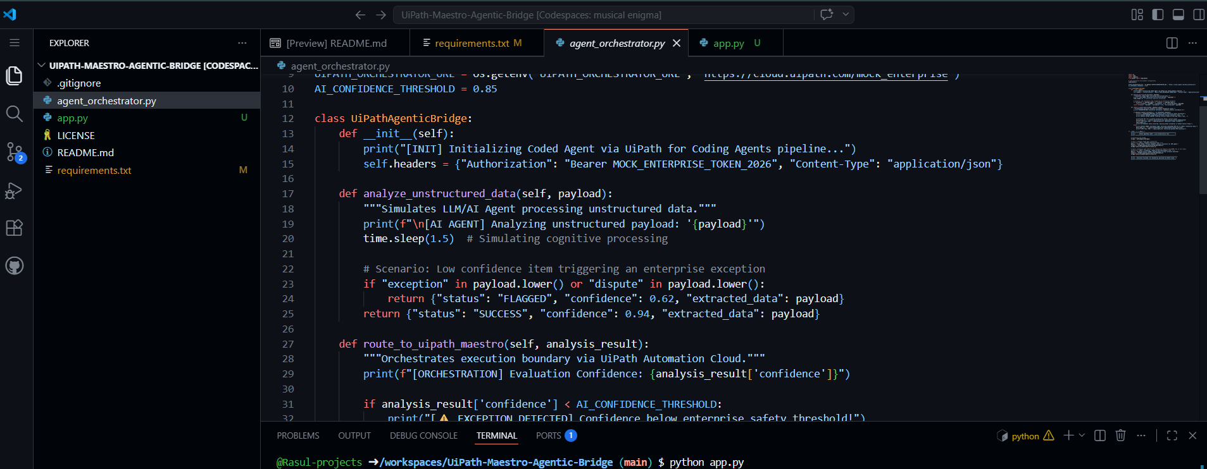Screen dimensions: 1207x469
Task: Click the python terminal label
Action: 1025,436
